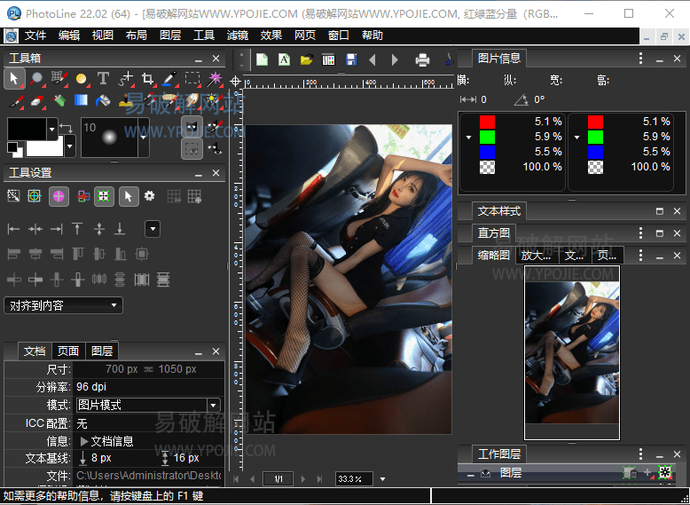Choose the smudge finger tool
The width and height of the screenshot is (690, 505).
(x=192, y=101)
